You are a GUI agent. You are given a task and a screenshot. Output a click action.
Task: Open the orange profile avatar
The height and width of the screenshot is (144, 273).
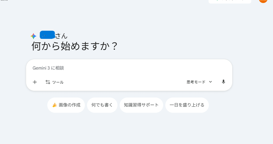coord(263,1)
